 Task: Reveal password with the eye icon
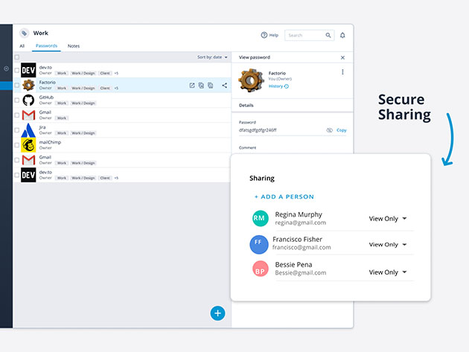pyautogui.click(x=329, y=130)
